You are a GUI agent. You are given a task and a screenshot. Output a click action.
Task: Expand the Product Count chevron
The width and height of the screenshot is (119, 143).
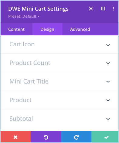[x=108, y=63]
